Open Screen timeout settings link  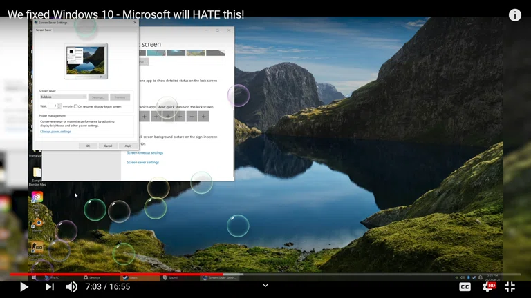[145, 153]
